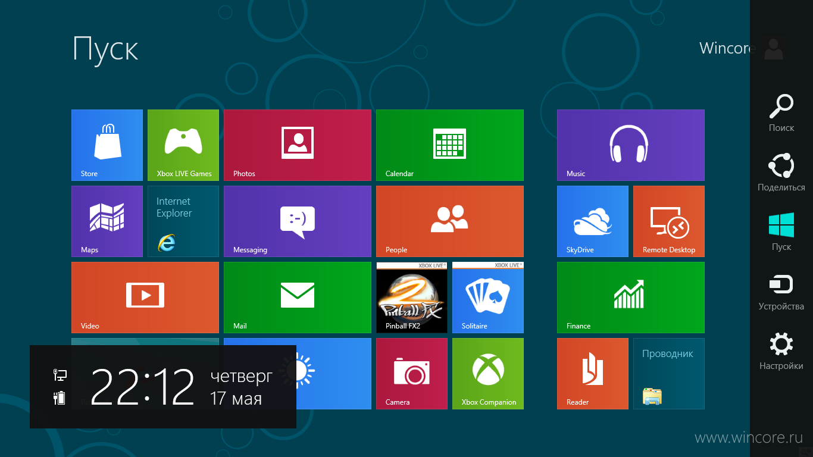This screenshot has height=457, width=813.
Task: Click the Пуск start charm
Action: point(781,232)
